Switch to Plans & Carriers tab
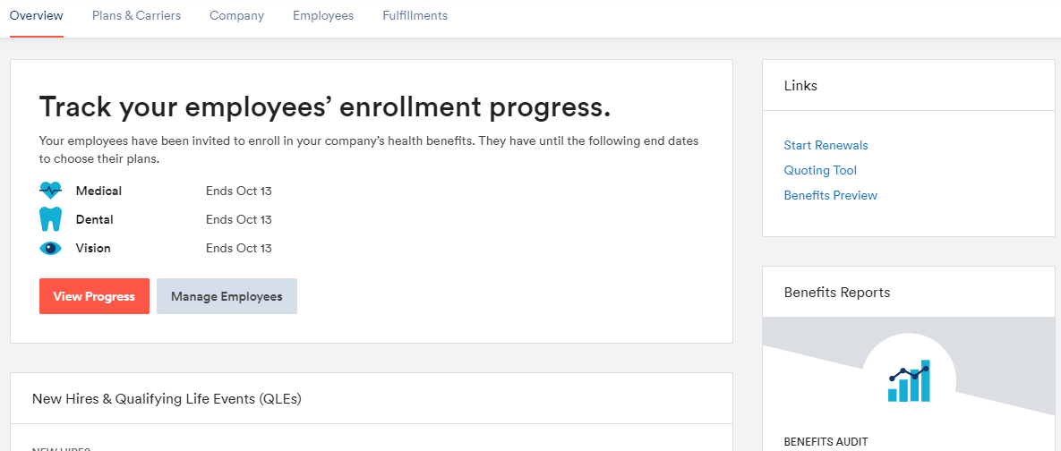This screenshot has height=451, width=1061. click(x=137, y=15)
